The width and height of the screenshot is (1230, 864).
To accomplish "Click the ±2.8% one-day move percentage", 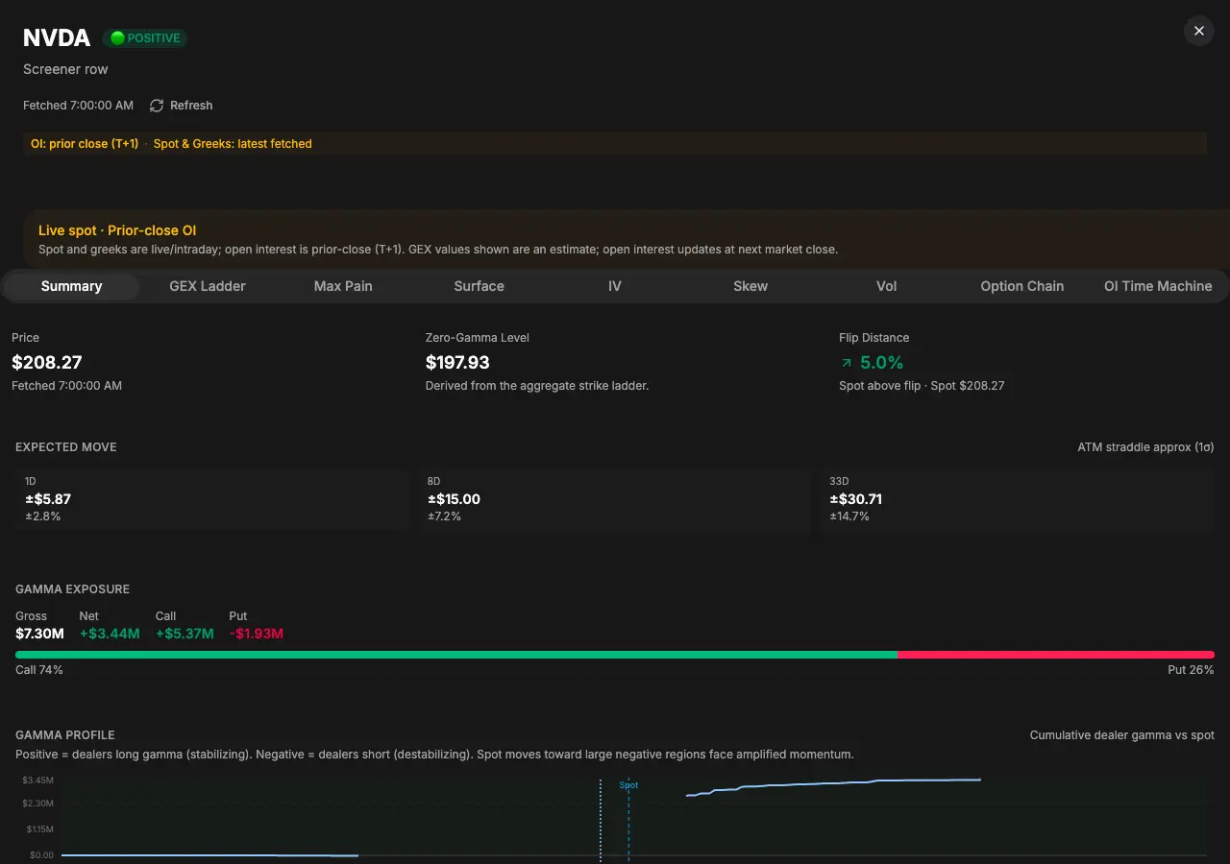I will pos(43,516).
